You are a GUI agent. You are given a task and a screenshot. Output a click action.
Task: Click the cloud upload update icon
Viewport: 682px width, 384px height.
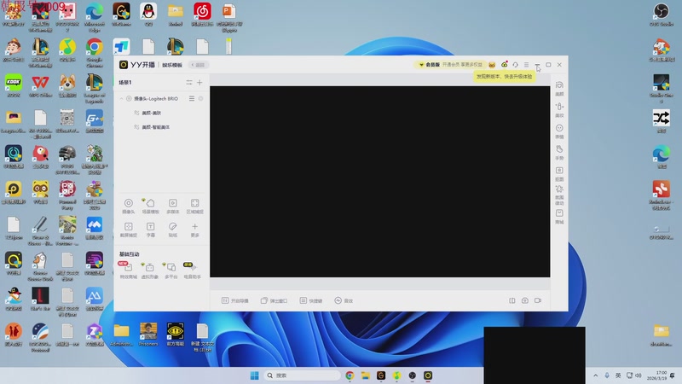504,65
